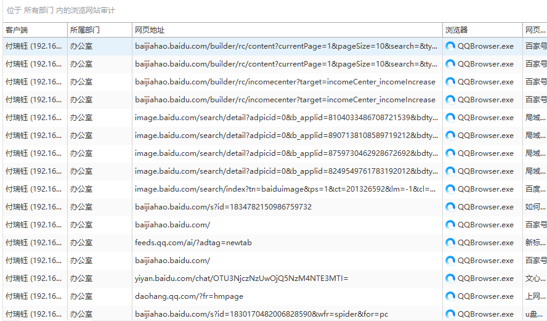
Task: Click 百度... page title cell
Action: coord(535,189)
